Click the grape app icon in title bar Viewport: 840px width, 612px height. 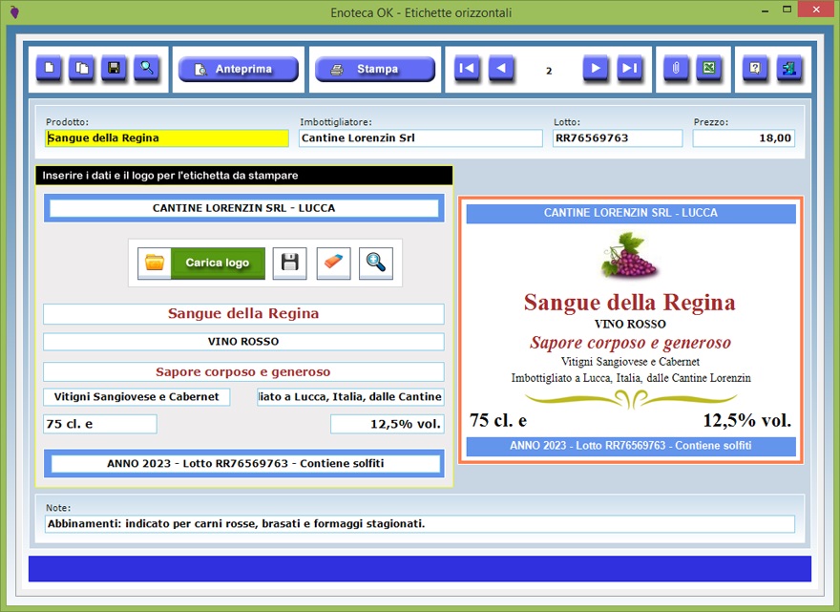pyautogui.click(x=14, y=11)
